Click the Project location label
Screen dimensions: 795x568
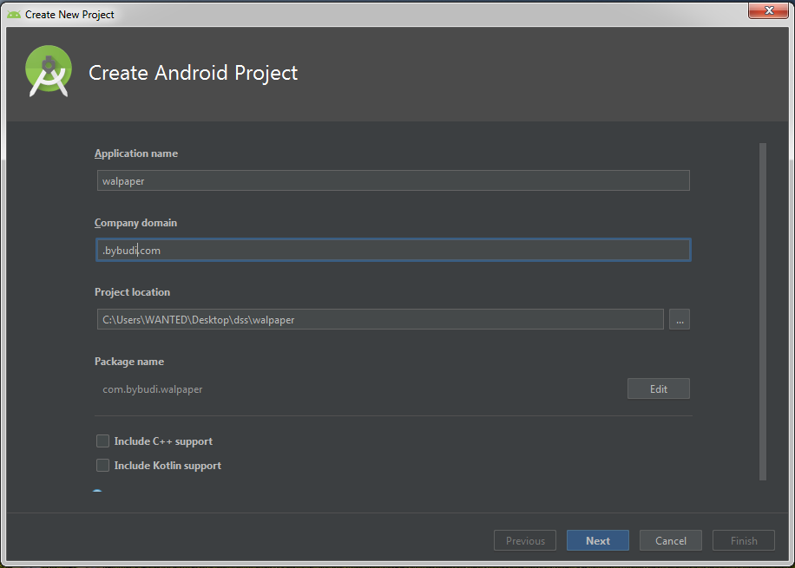tap(132, 292)
